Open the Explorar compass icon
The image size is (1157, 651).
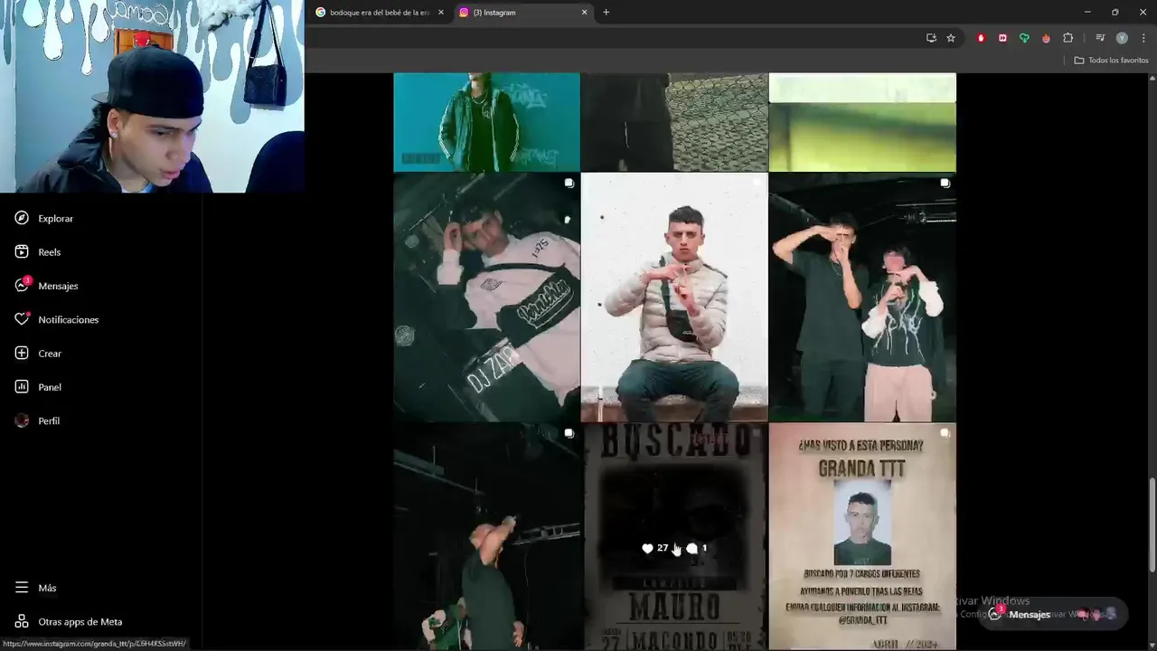[x=22, y=218]
